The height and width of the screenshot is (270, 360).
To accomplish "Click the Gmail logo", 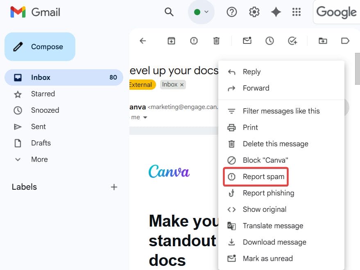I will (35, 12).
